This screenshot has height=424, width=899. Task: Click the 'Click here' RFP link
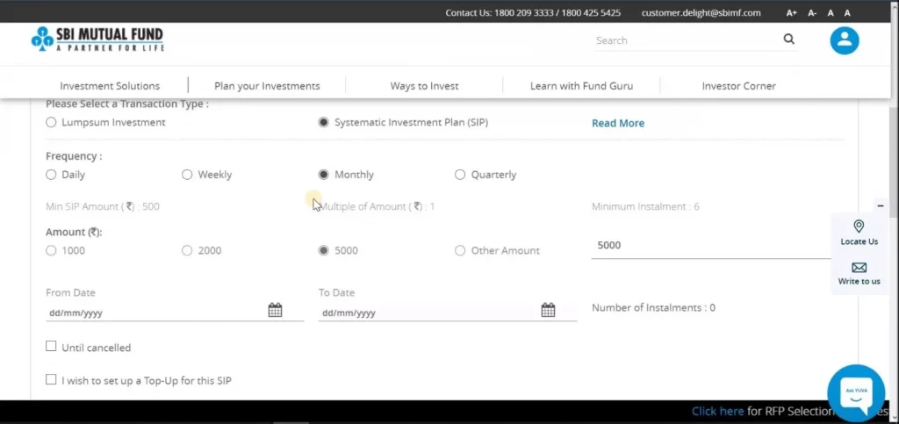coord(718,411)
